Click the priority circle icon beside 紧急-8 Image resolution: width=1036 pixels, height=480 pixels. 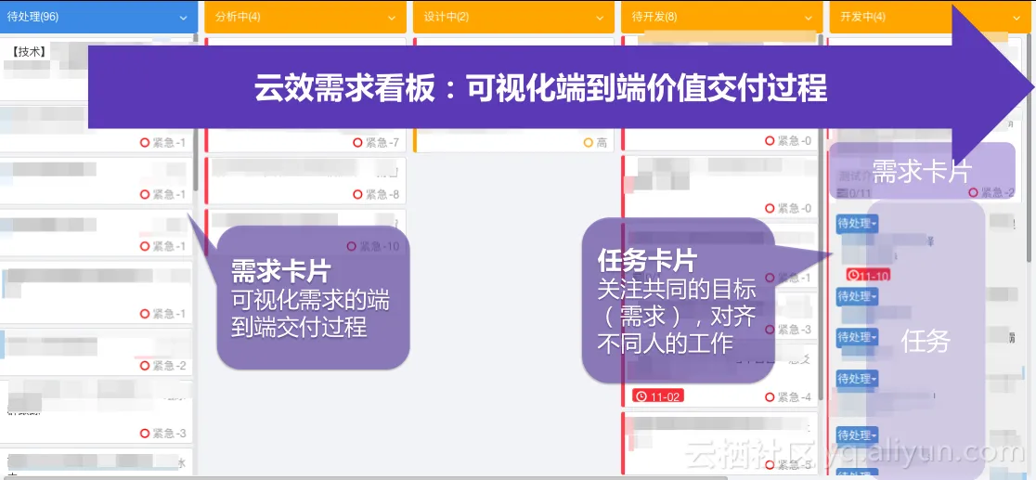tap(358, 194)
